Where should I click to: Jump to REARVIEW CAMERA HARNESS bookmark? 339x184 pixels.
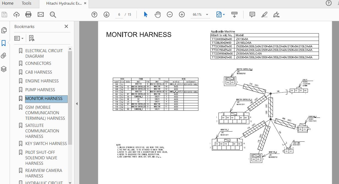point(44,173)
